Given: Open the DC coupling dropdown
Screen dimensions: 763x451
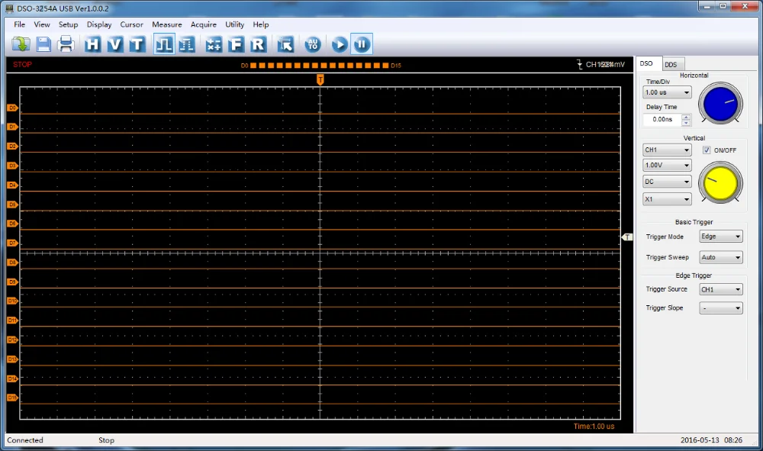Looking at the screenshot, I should (x=667, y=182).
